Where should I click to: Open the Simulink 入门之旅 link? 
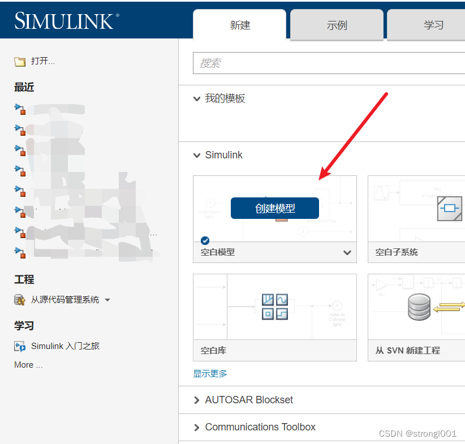pyautogui.click(x=65, y=346)
